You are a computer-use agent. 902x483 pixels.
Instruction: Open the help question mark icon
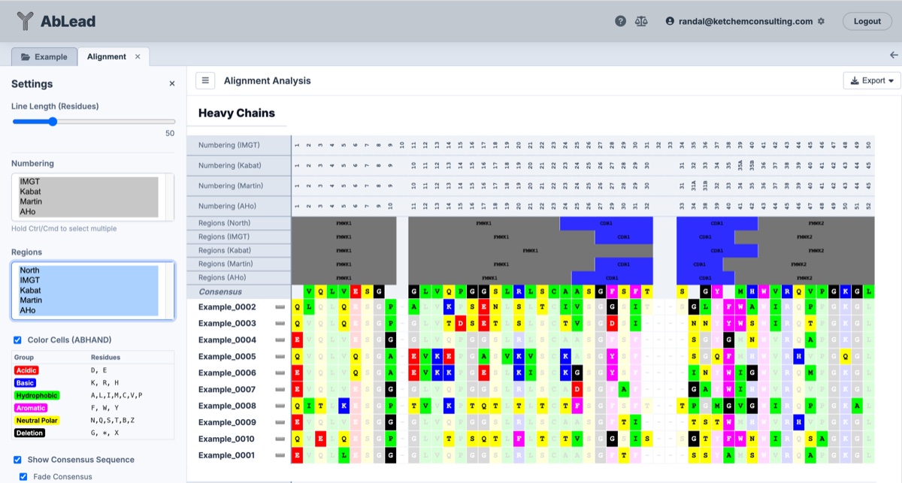(x=620, y=21)
